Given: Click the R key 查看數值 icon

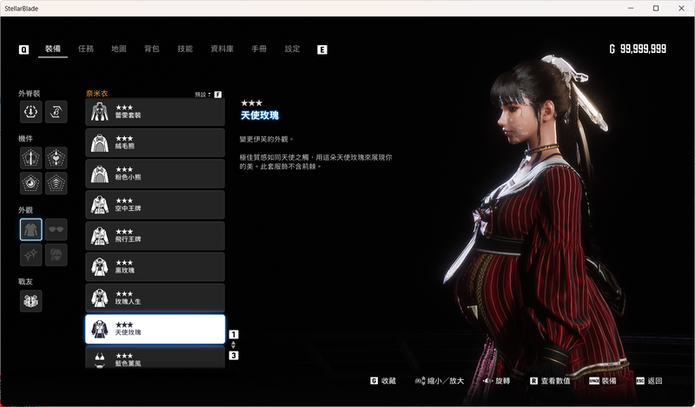Looking at the screenshot, I should tap(534, 381).
